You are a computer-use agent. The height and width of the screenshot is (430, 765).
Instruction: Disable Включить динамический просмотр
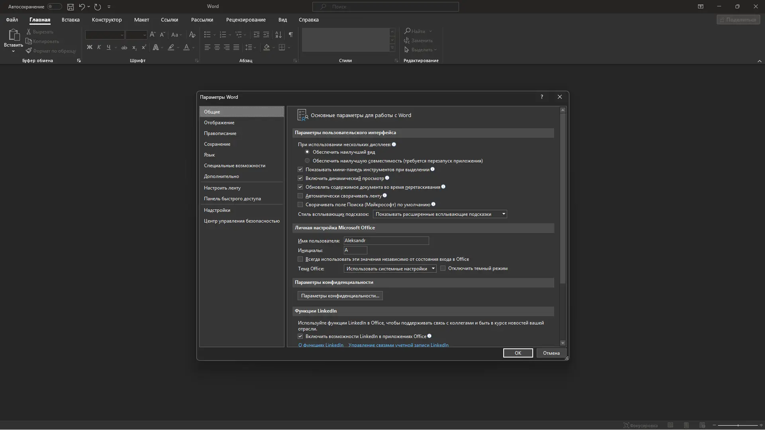coord(300,178)
